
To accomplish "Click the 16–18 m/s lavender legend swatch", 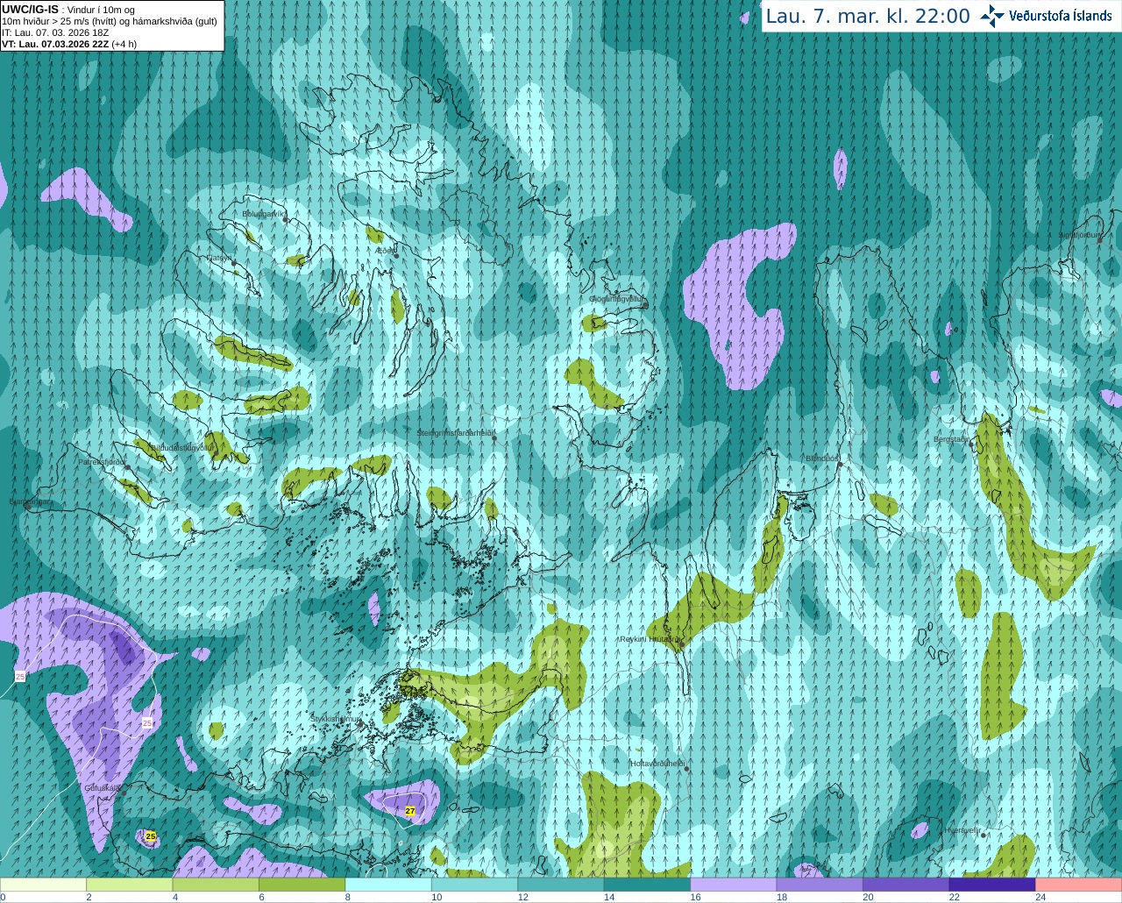I will [x=734, y=885].
